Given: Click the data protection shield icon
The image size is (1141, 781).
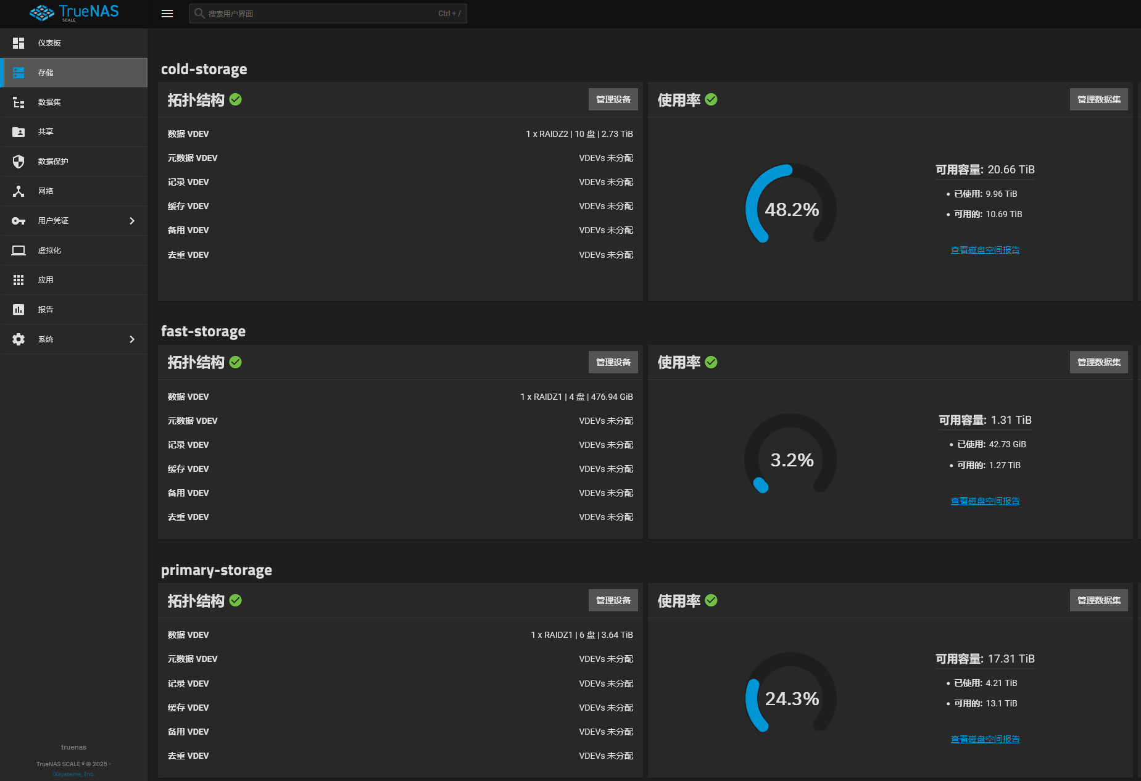Looking at the screenshot, I should point(19,162).
